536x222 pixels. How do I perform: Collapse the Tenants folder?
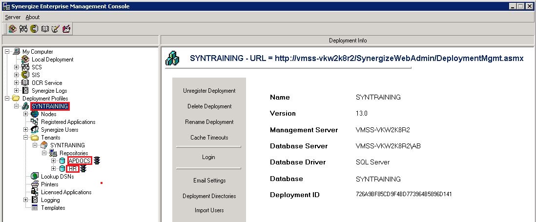pos(26,137)
